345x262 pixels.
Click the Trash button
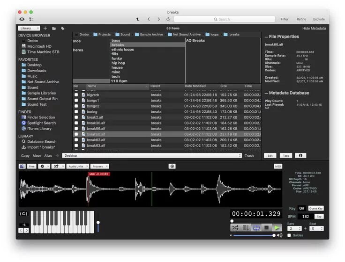coord(249,156)
